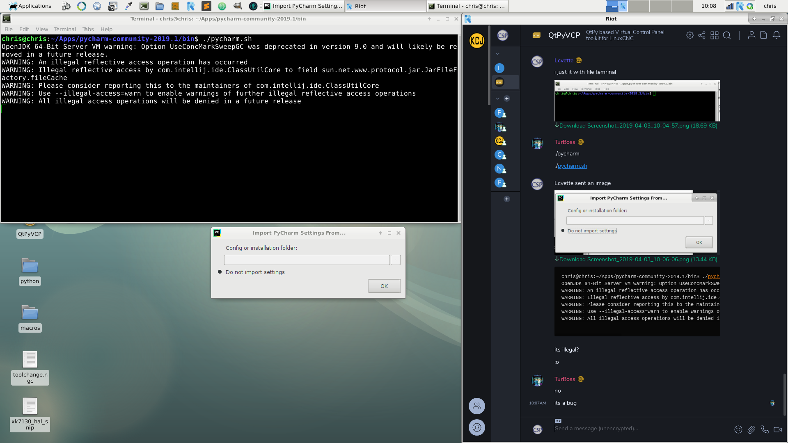Click the share room icon in Riot header
The height and width of the screenshot is (443, 788).
(x=702, y=35)
